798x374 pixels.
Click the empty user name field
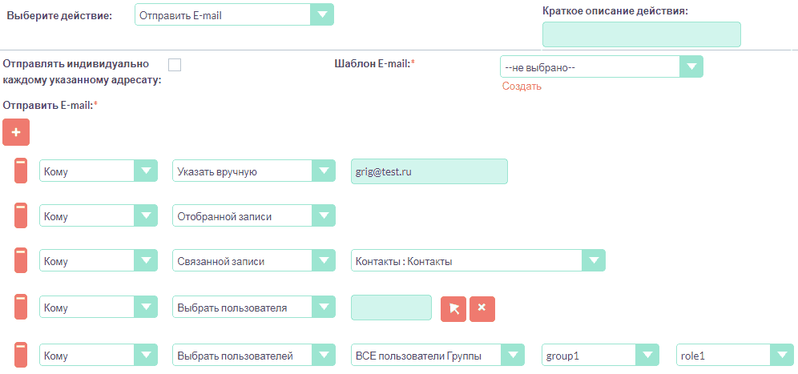pyautogui.click(x=391, y=308)
